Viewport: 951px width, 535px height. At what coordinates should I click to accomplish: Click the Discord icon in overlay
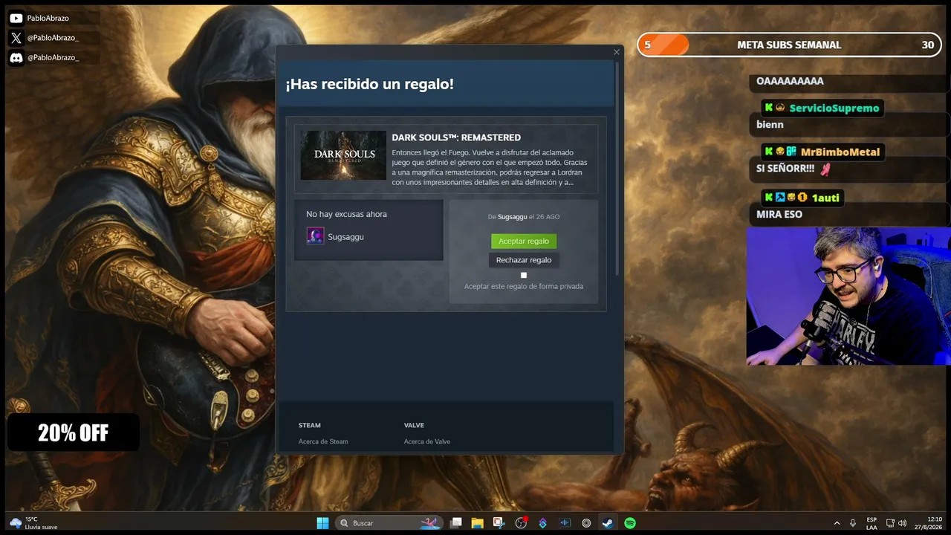pos(16,57)
